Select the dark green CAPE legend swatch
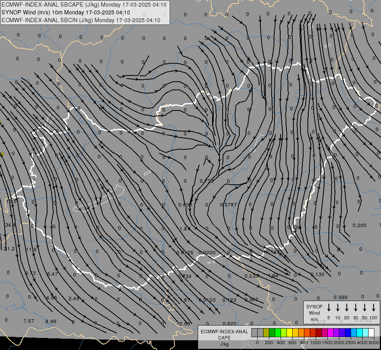This screenshot has width=381, height=350. [x=272, y=332]
